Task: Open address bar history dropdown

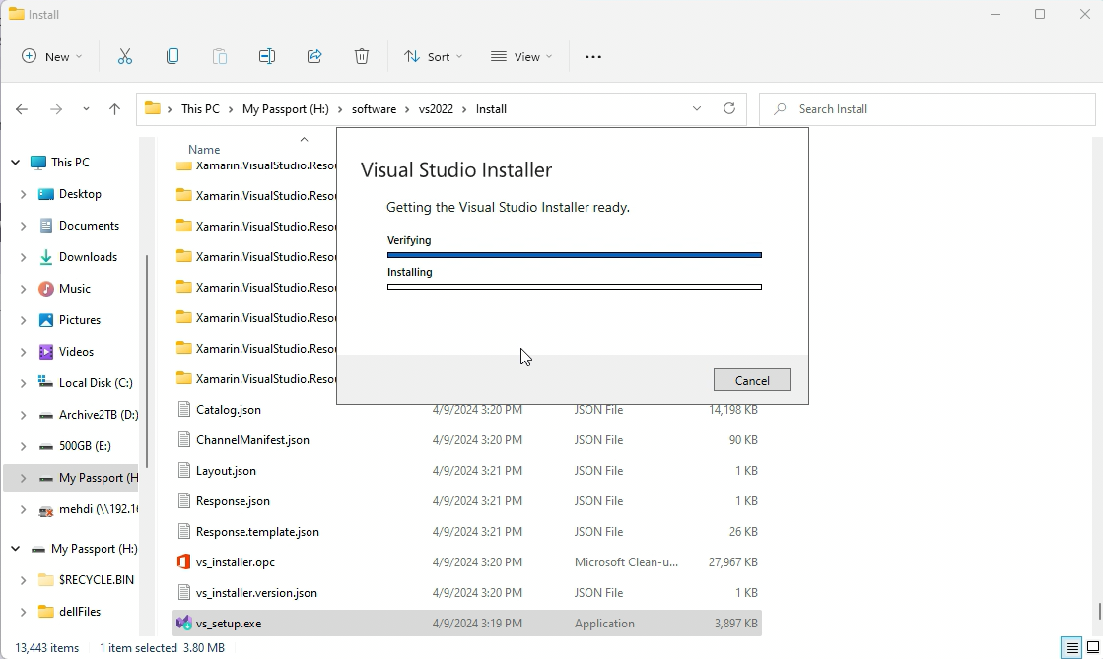Action: click(x=697, y=109)
